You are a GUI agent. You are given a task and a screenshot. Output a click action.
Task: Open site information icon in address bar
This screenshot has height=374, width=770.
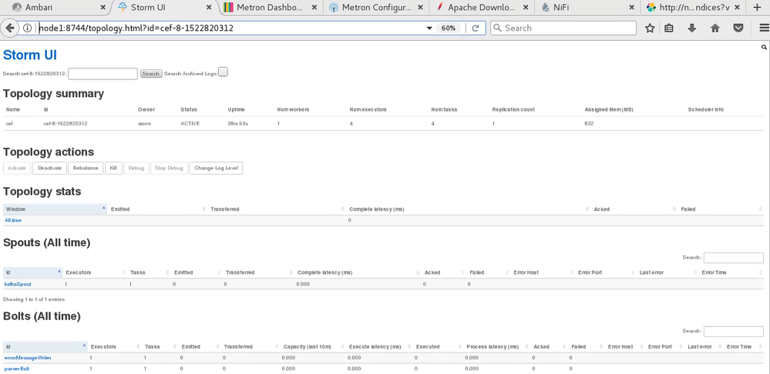click(28, 28)
